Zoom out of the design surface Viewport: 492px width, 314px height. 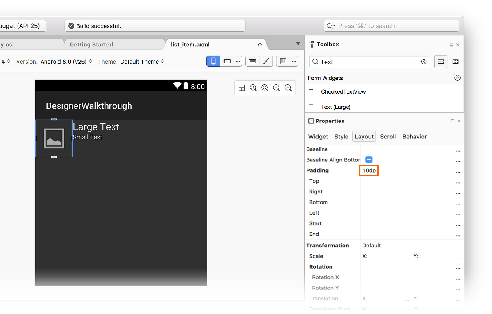[x=288, y=88]
